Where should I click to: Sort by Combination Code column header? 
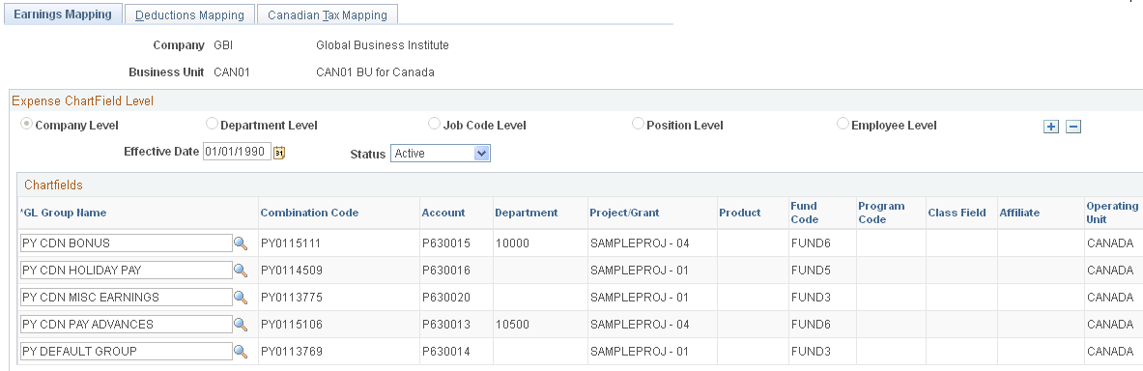point(309,213)
